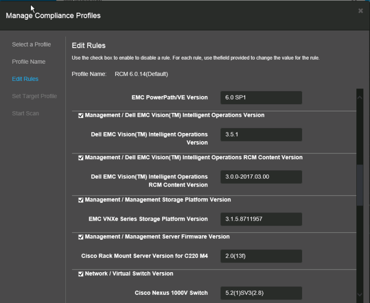
Task: Go to the Profile Name step
Action: coord(29,62)
